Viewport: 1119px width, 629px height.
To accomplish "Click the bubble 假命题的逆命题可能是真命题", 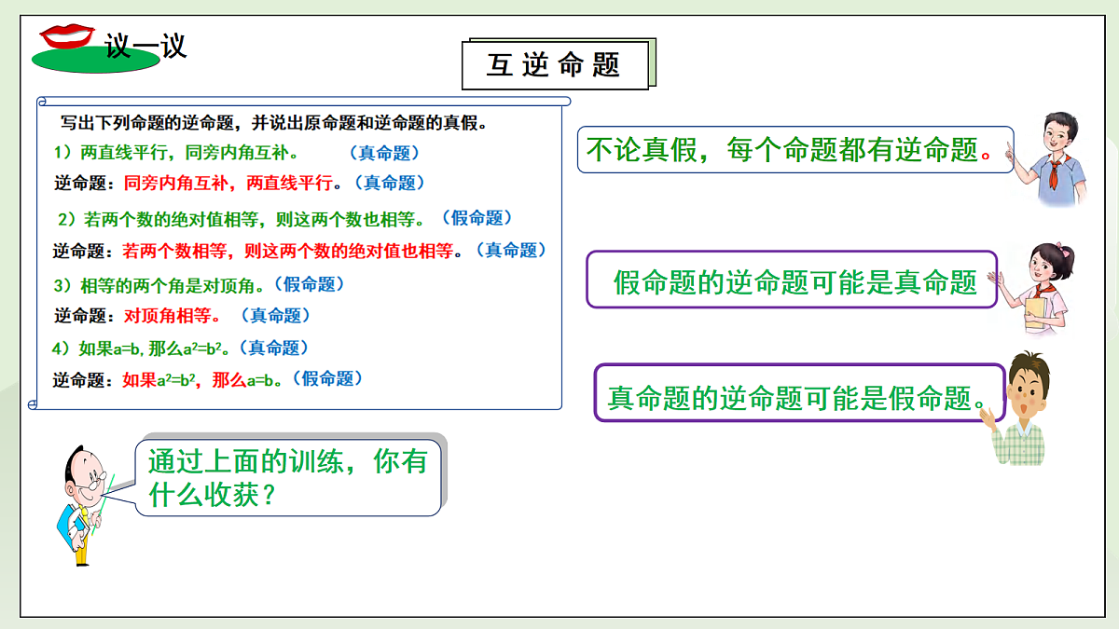I will pos(792,280).
